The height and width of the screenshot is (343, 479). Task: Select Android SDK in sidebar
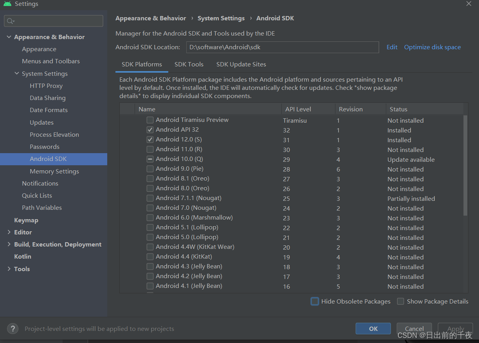pos(48,159)
